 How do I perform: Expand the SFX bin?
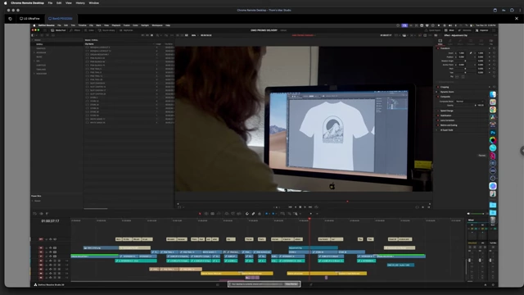coord(34,61)
